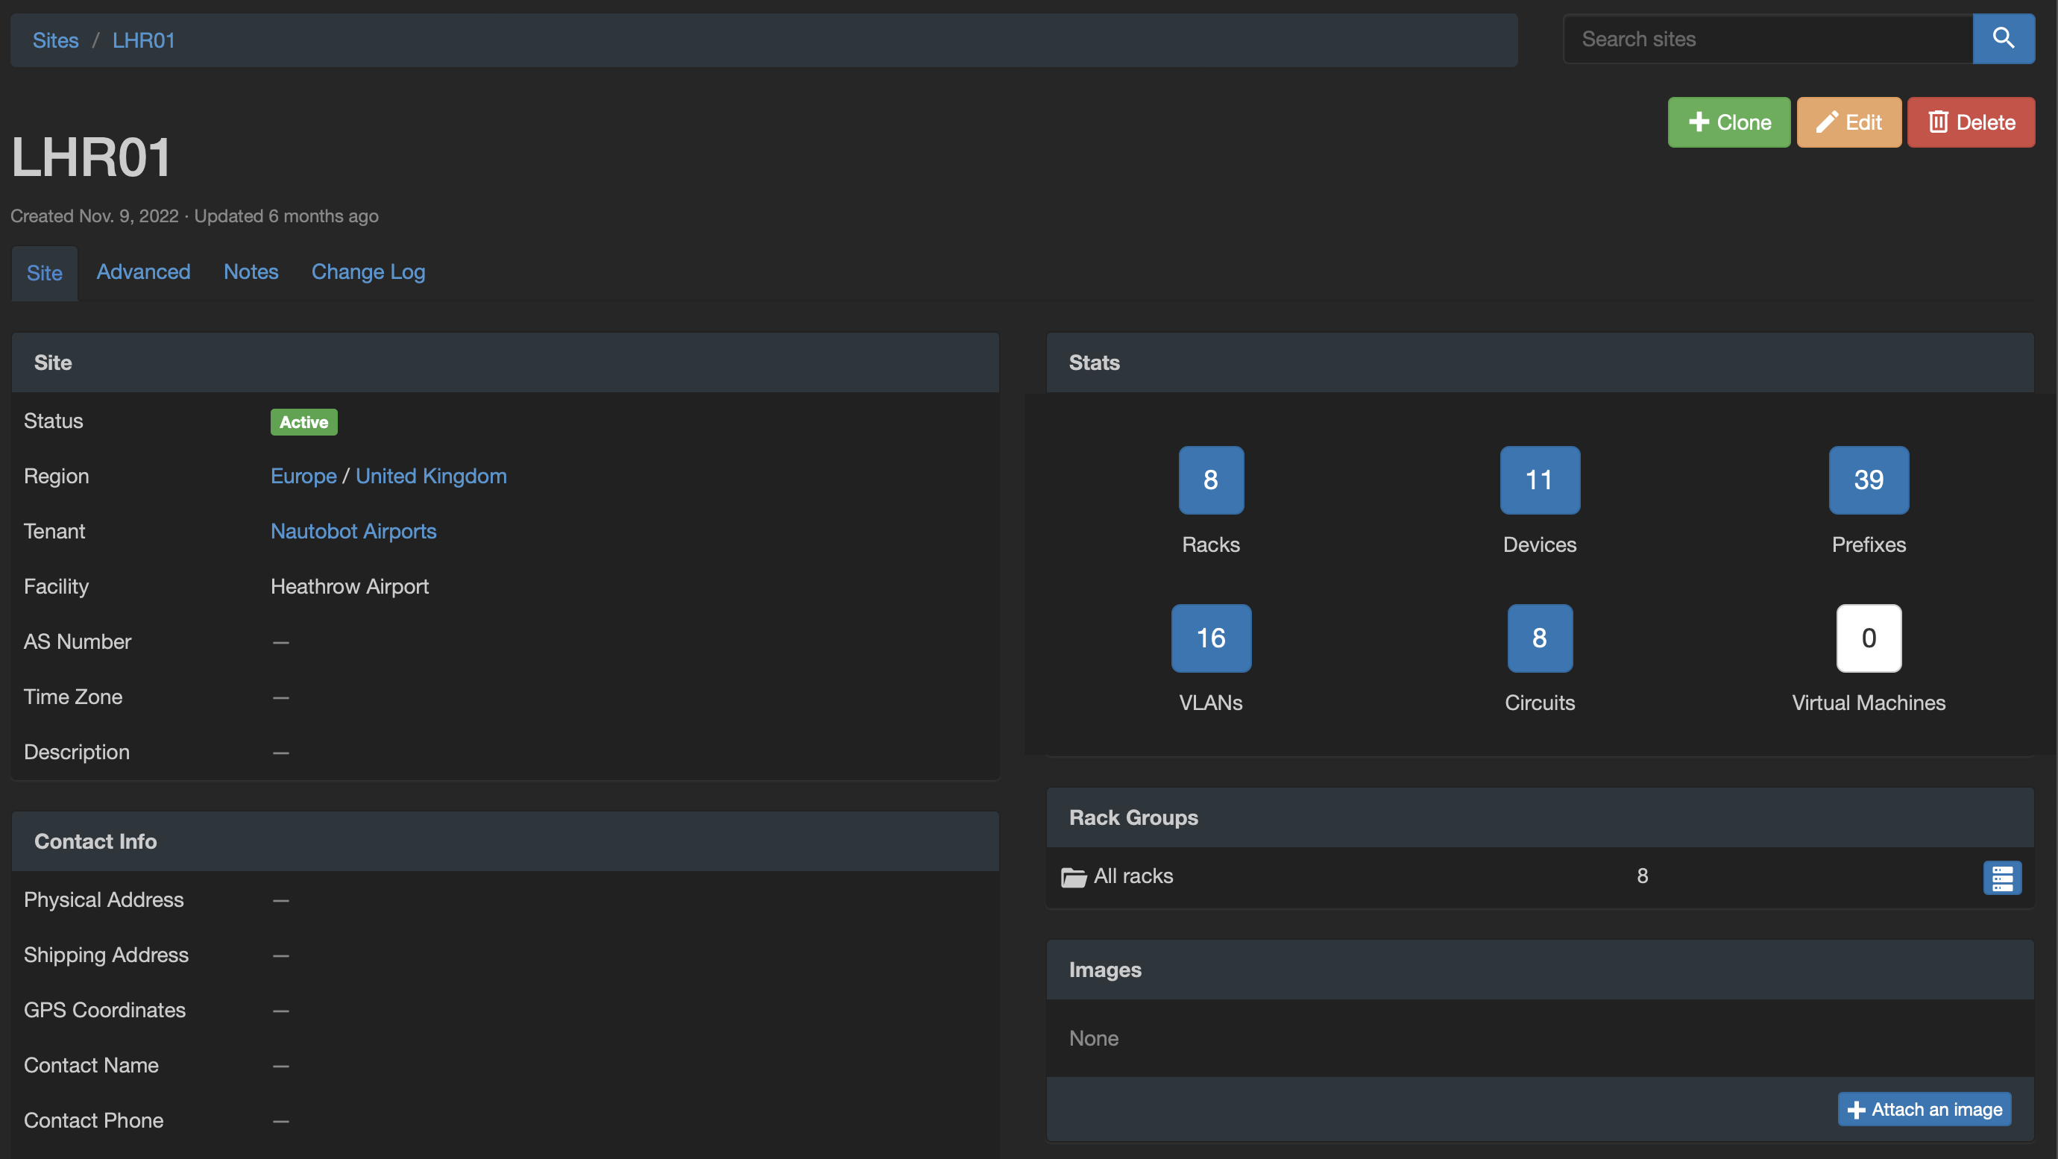Go to Sites in the breadcrumb
This screenshot has width=2058, height=1159.
pos(55,40)
